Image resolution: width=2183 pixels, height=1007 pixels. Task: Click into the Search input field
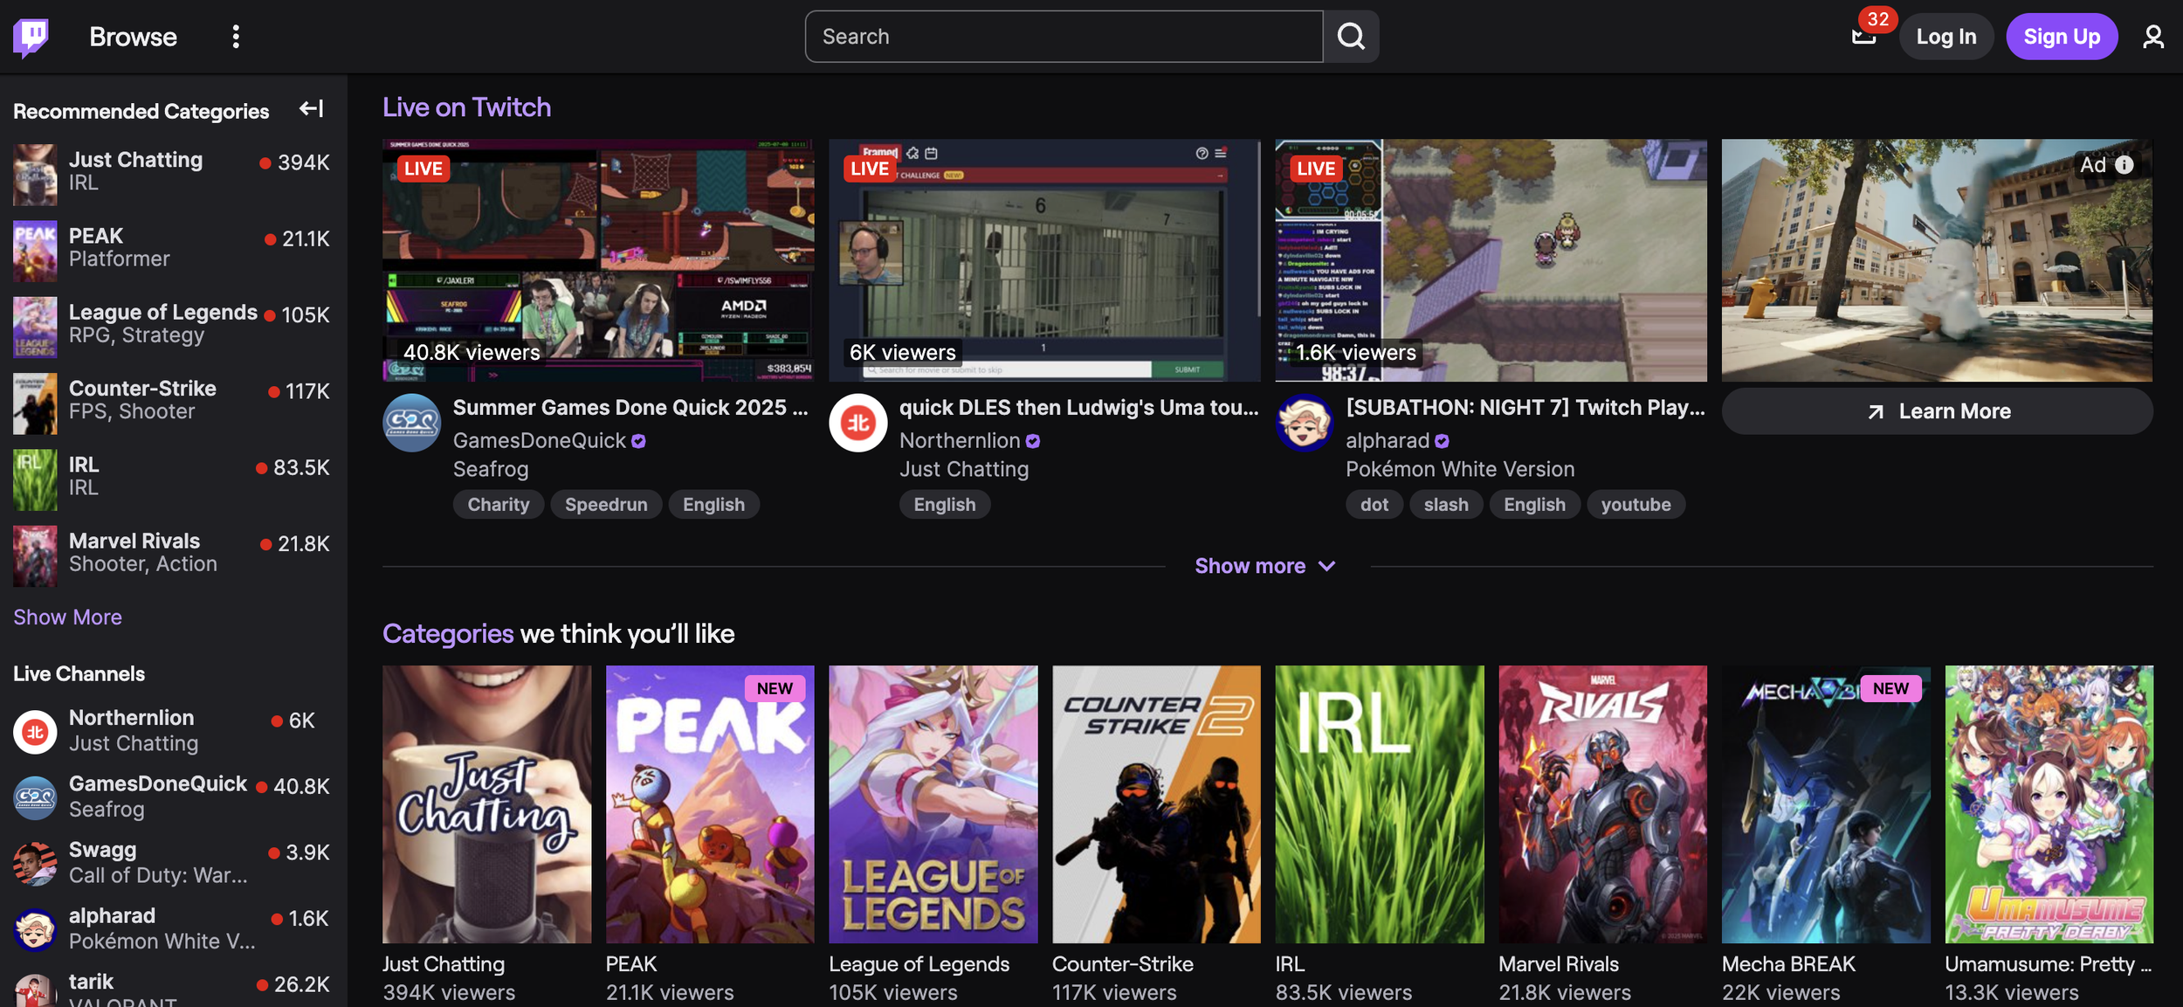point(1063,37)
